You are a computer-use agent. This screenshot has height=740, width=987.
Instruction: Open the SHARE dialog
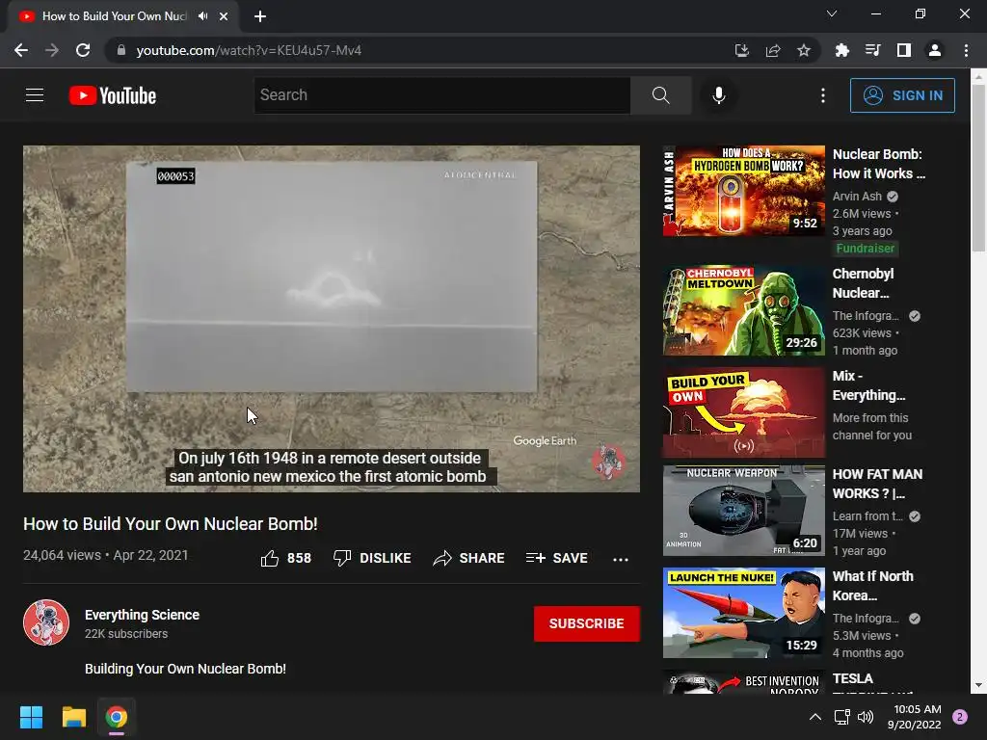pos(469,558)
